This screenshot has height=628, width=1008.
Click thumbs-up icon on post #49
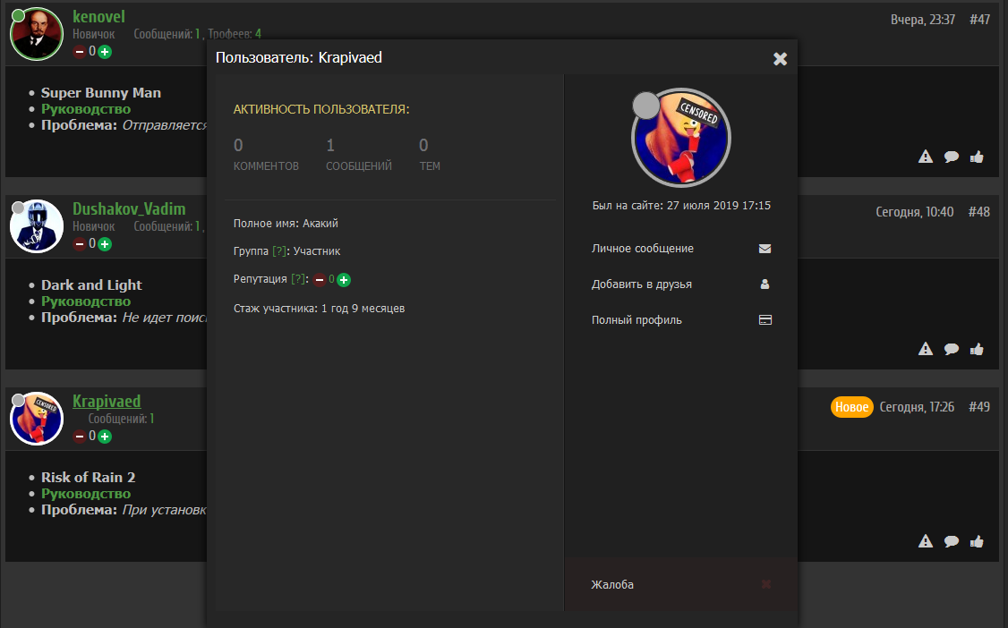(x=977, y=541)
